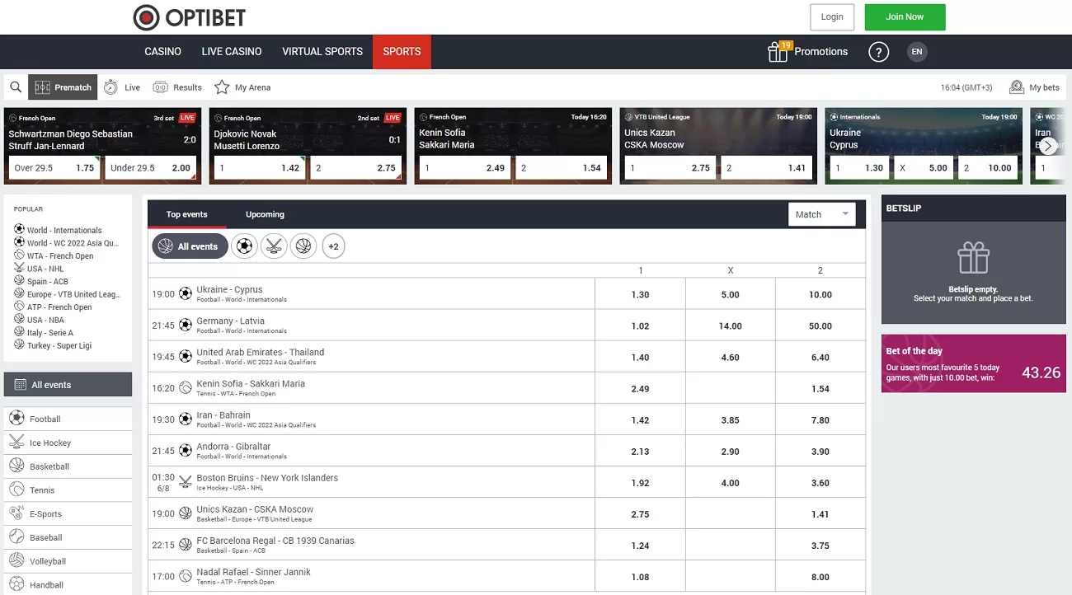Open World - Internationals popular link

[64, 230]
